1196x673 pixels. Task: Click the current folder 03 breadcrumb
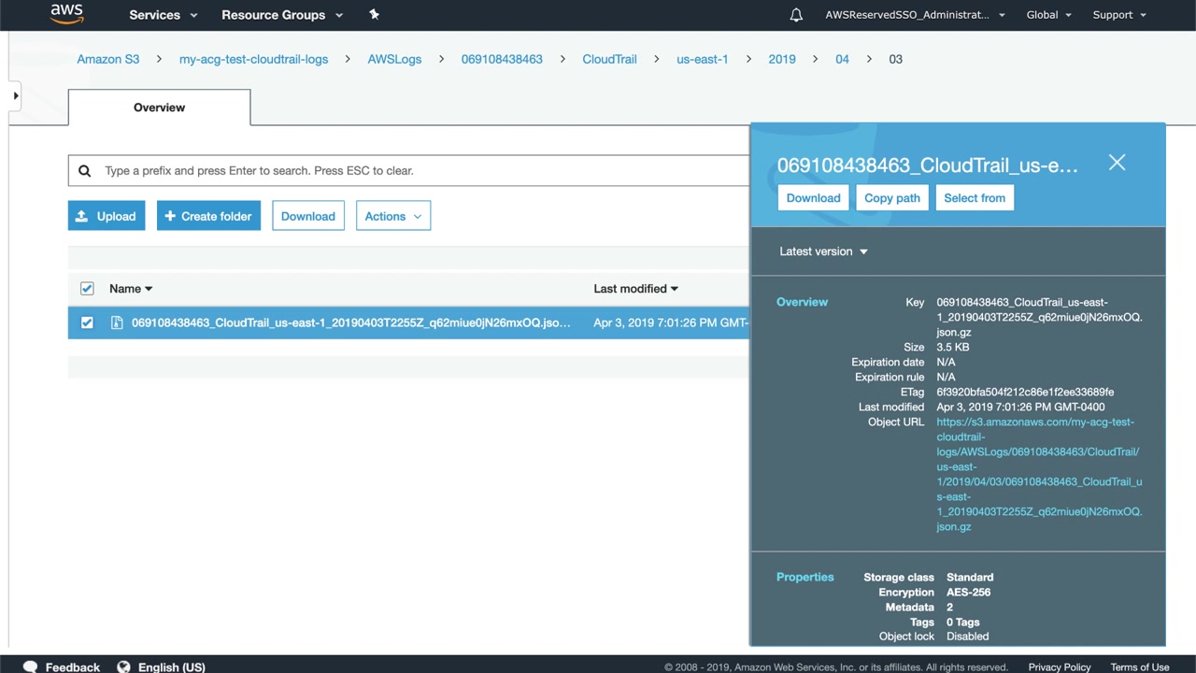click(895, 59)
